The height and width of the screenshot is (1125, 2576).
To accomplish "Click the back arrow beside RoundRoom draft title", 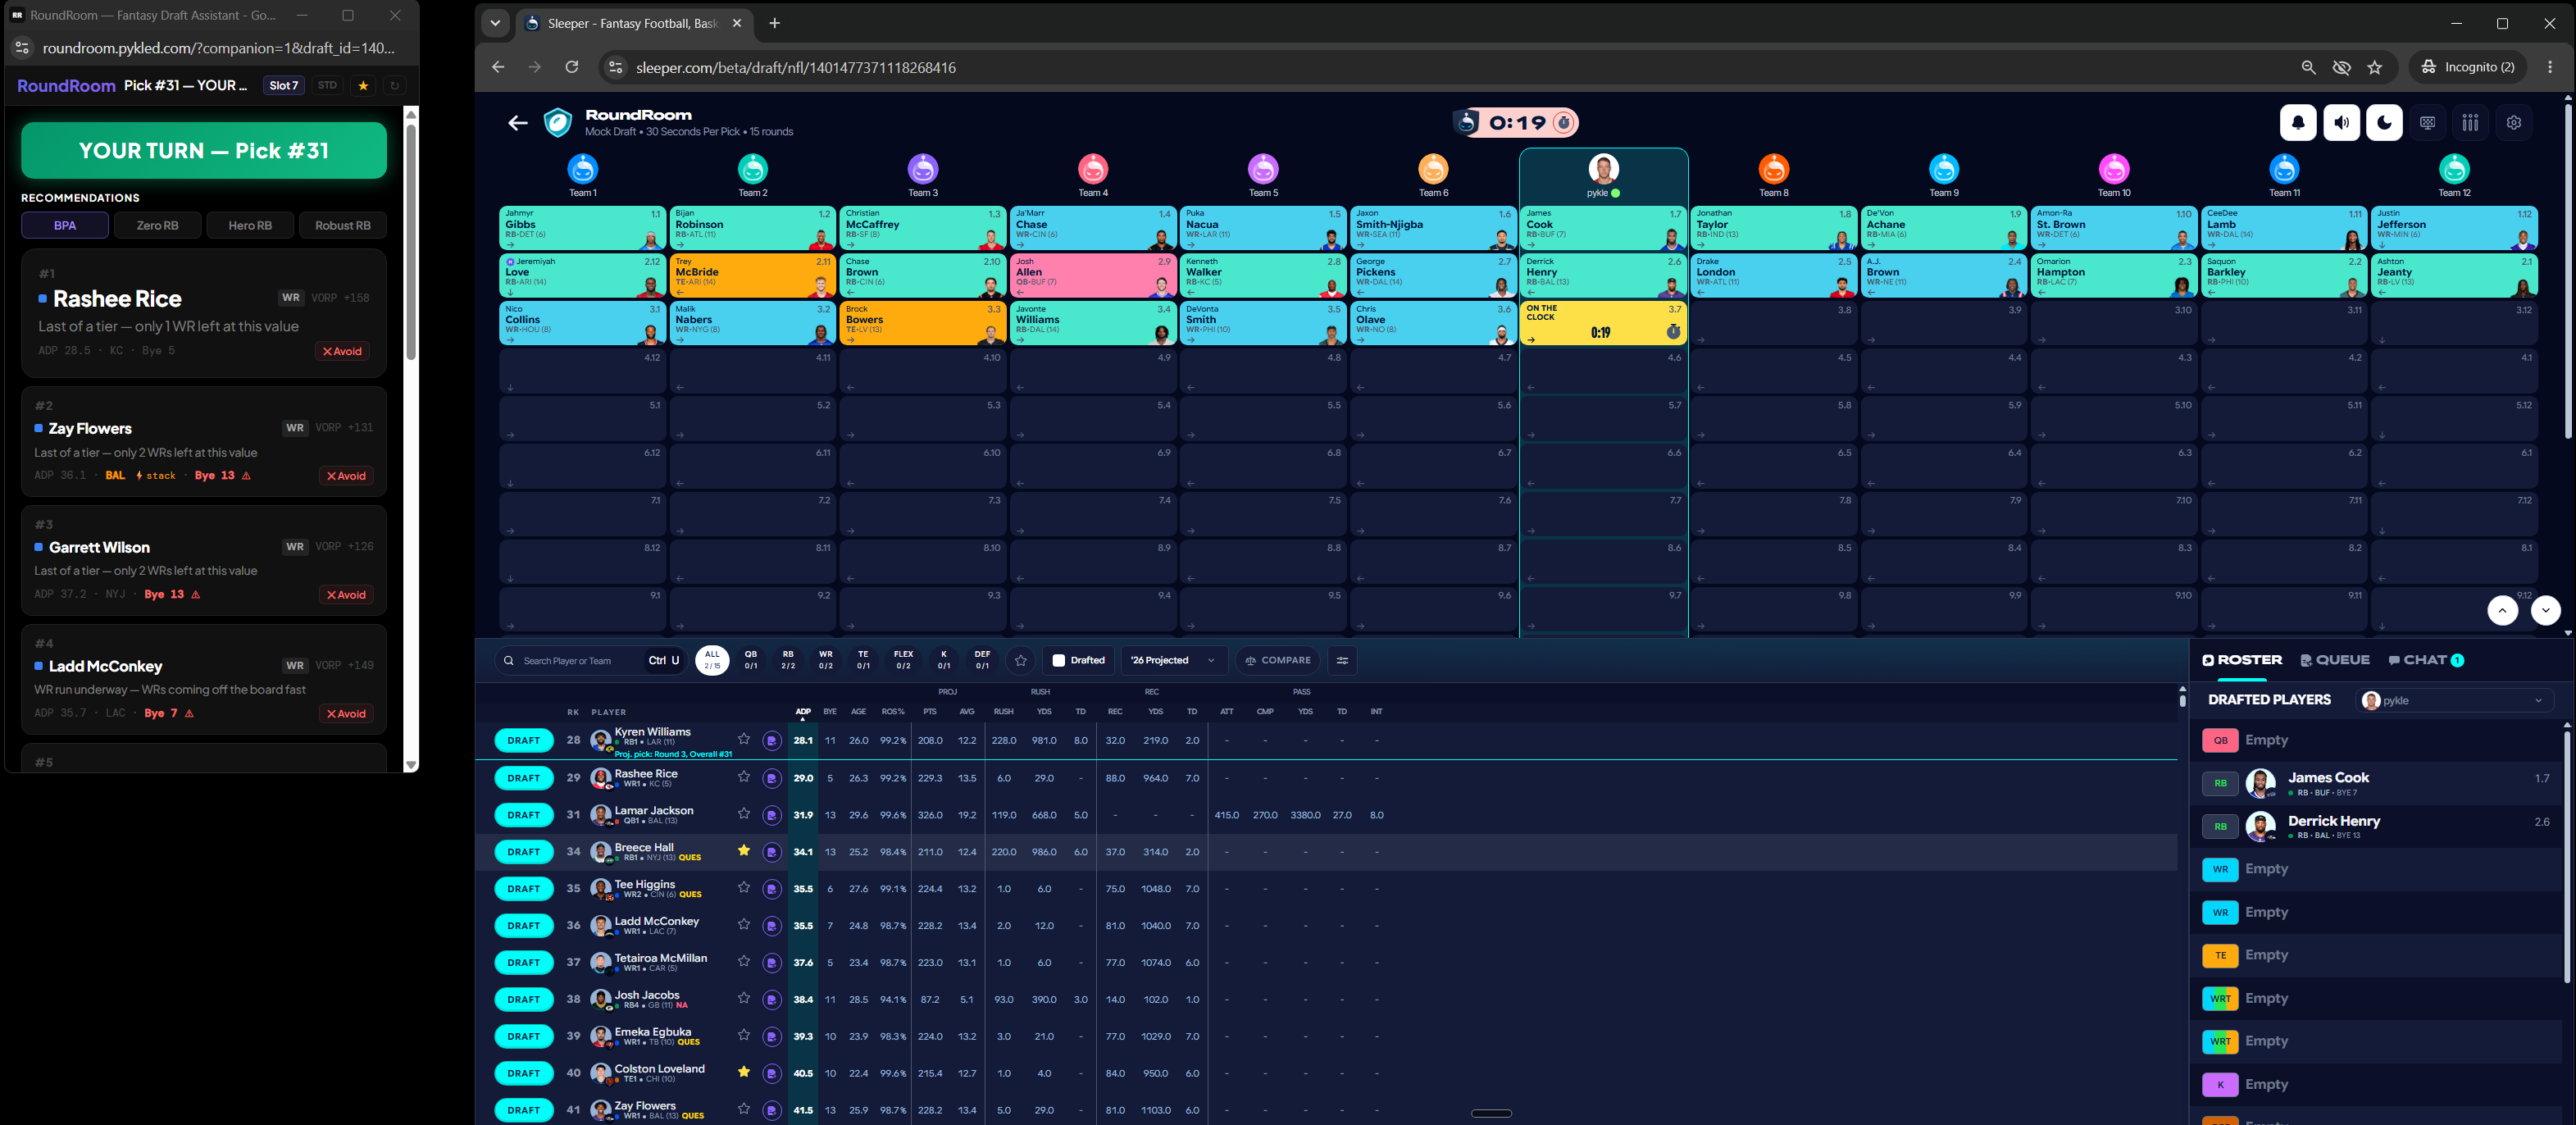I will tap(517, 123).
